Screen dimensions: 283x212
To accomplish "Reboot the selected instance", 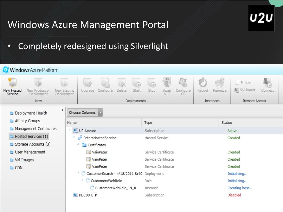I will pyautogui.click(x=203, y=85).
